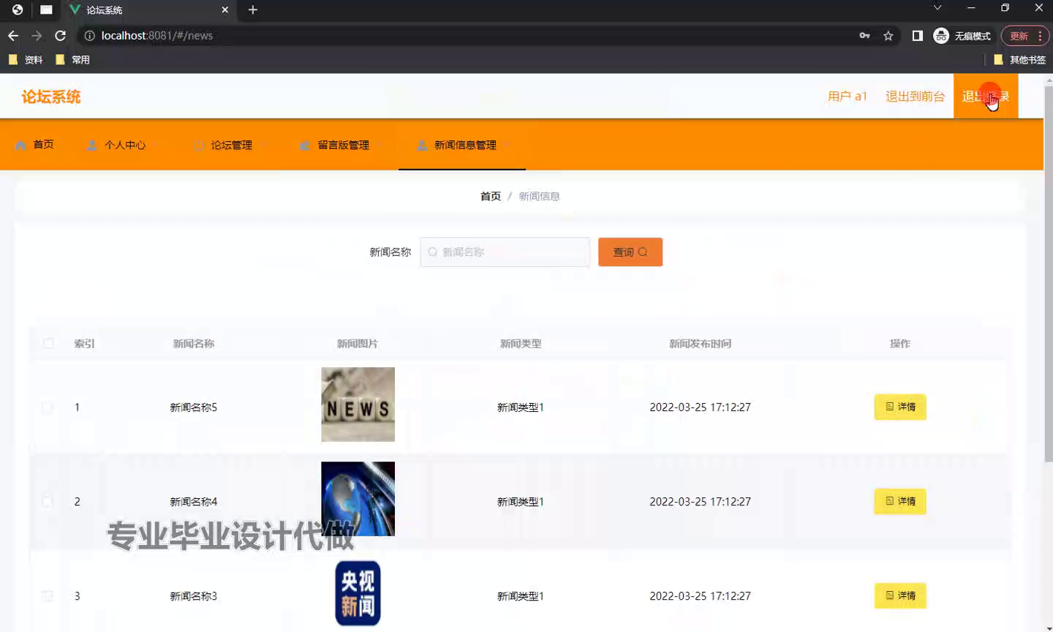1053x632 pixels.
Task: Open the NEWS blocks thumbnail image
Action: [x=358, y=405]
